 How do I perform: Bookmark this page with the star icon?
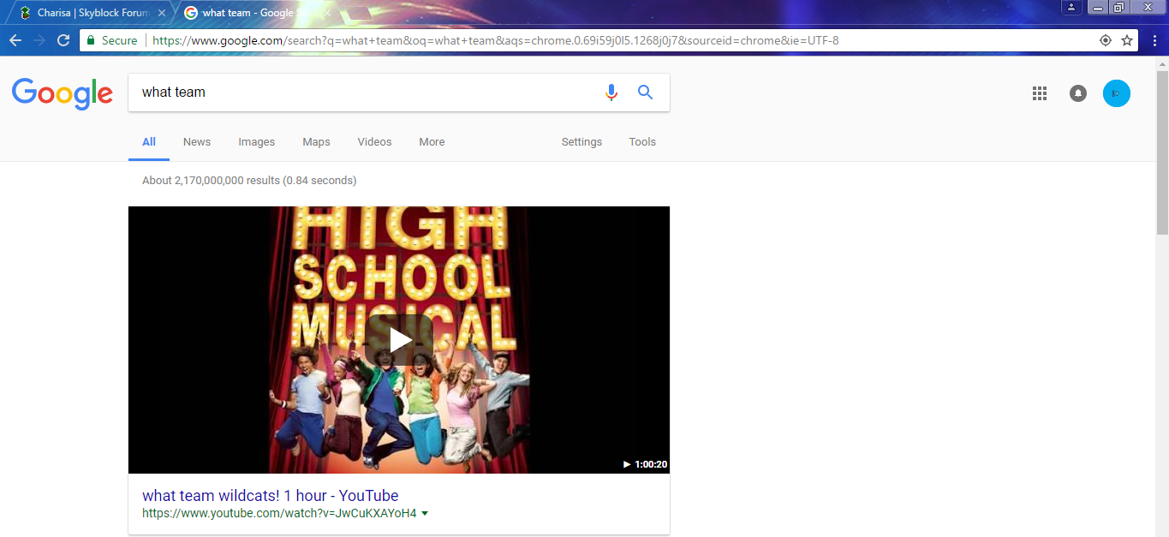pyautogui.click(x=1127, y=40)
